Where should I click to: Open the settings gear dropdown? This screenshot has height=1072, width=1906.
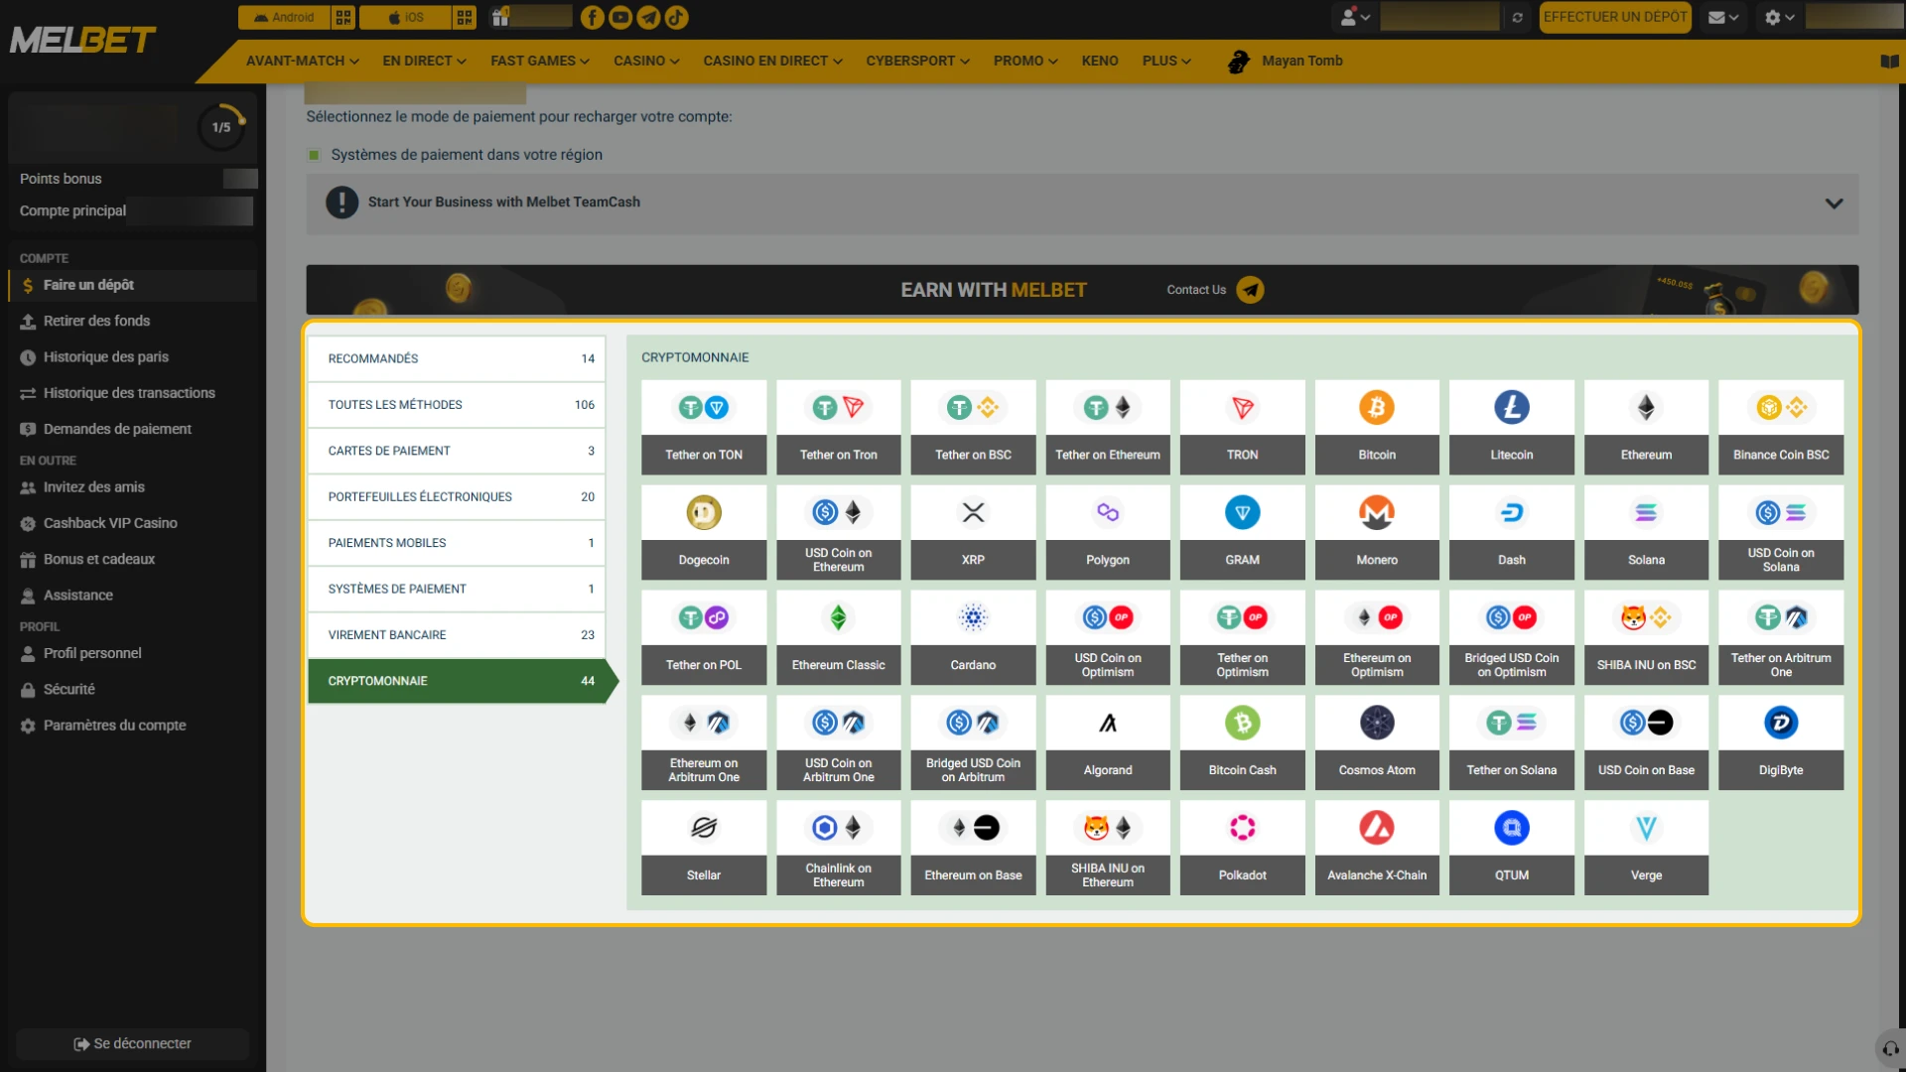pos(1779,17)
